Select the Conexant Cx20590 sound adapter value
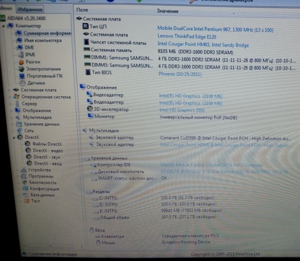Image resolution: width=300 pixels, height=261 pixels. click(x=226, y=138)
